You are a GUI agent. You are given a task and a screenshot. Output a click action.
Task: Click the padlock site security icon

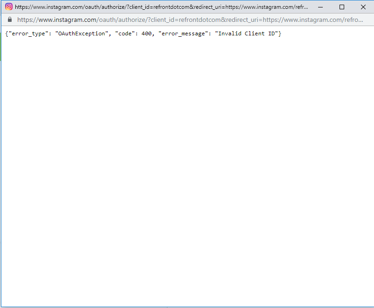tap(10, 20)
